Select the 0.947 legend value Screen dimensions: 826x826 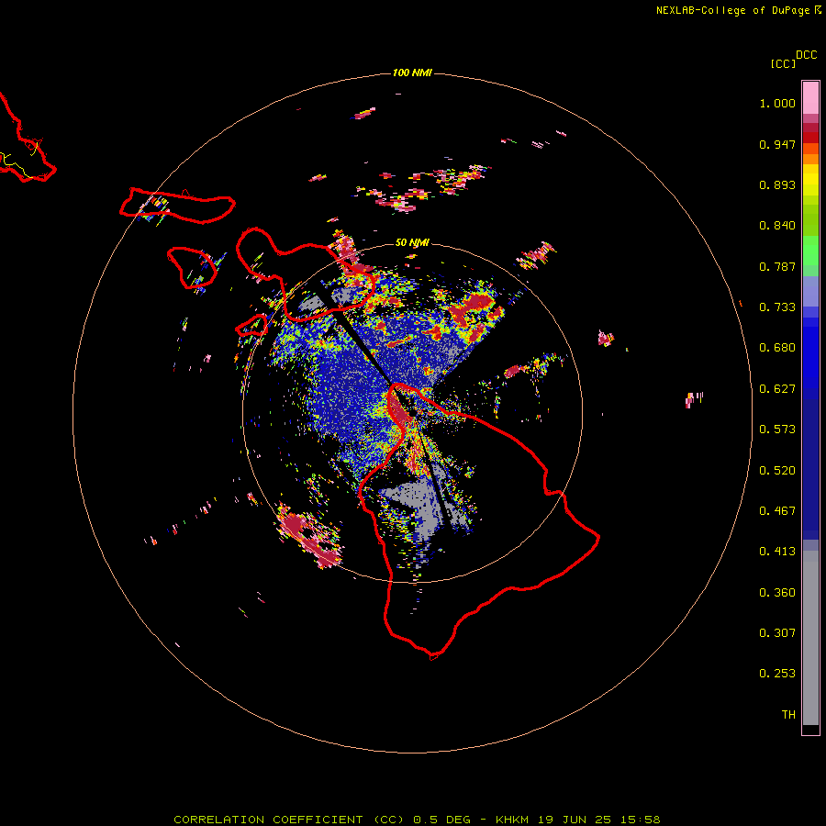pyautogui.click(x=777, y=144)
